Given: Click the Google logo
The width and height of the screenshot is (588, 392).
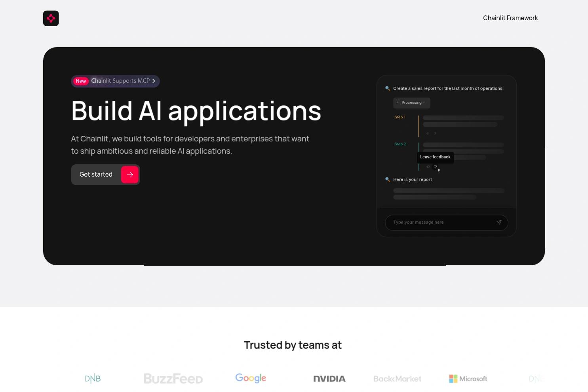Looking at the screenshot, I should coord(251,379).
